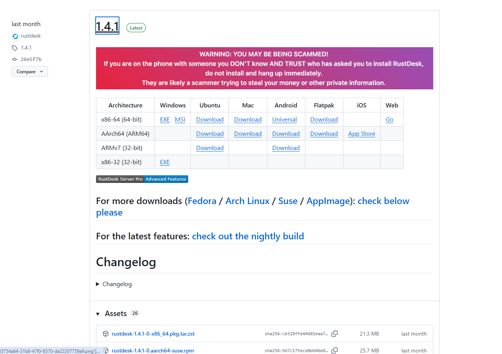This screenshot has height=354, width=502.
Task: Open the Compare dropdown in the sidebar
Action: (30, 71)
